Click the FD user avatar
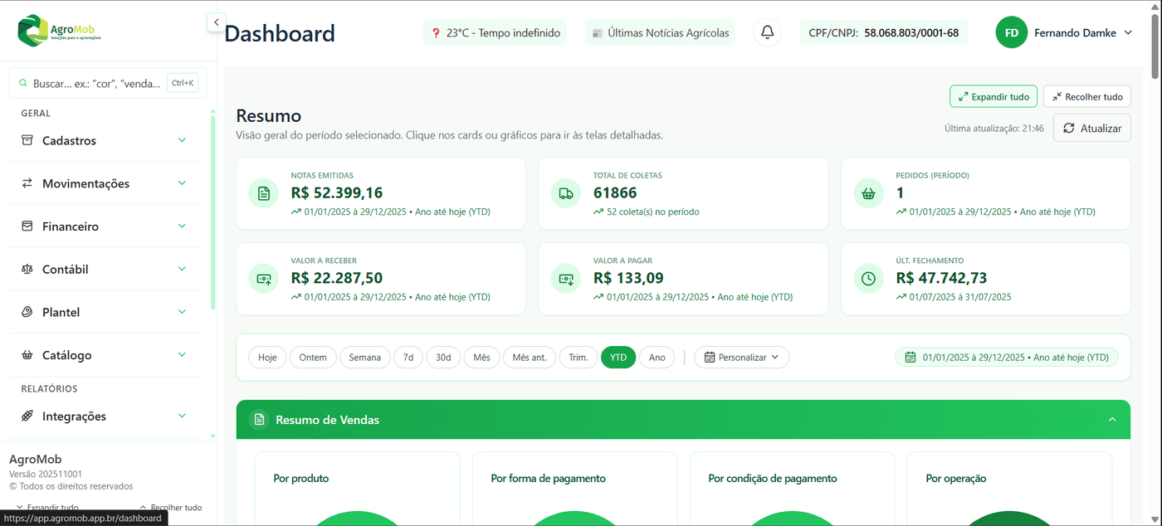This screenshot has height=526, width=1162. (1012, 32)
